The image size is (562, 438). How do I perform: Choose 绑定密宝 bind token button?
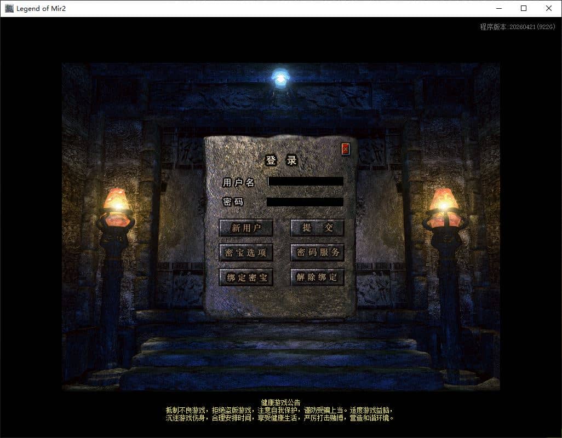(246, 277)
